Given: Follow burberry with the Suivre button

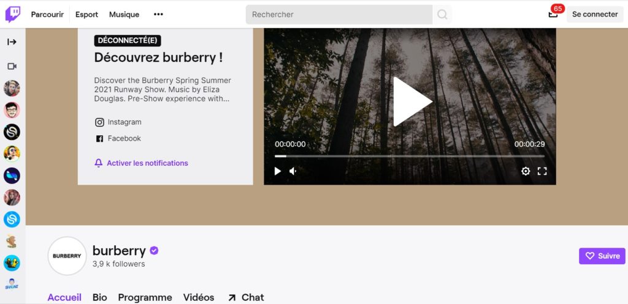Looking at the screenshot, I should [602, 256].
